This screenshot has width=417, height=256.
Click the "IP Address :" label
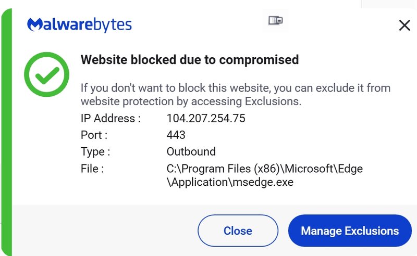[x=111, y=119]
